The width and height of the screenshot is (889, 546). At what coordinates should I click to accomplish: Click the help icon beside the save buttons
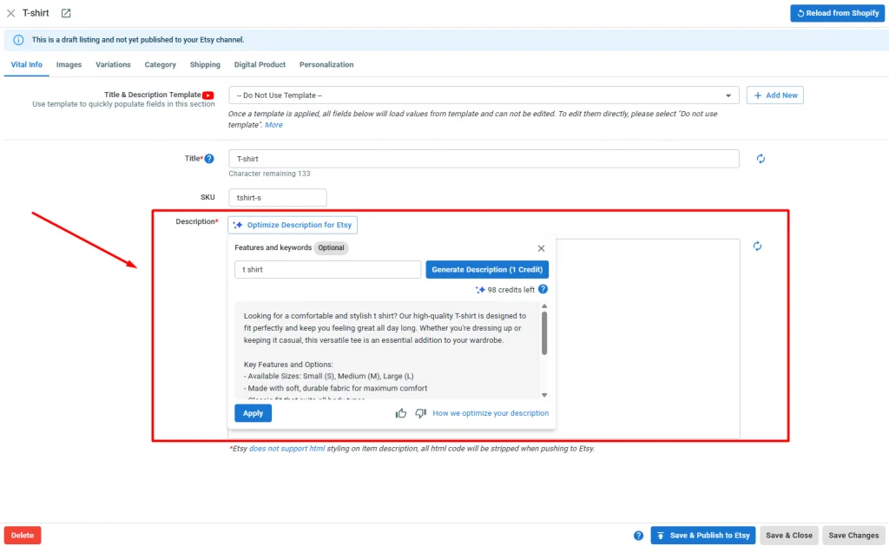[638, 535]
